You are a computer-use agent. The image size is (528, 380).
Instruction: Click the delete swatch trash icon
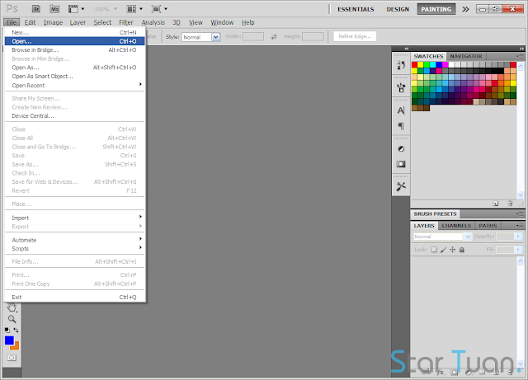point(510,204)
